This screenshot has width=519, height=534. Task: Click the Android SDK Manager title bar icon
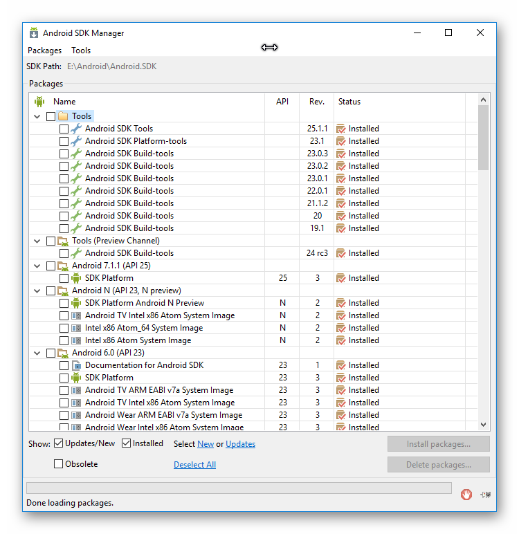(x=34, y=33)
